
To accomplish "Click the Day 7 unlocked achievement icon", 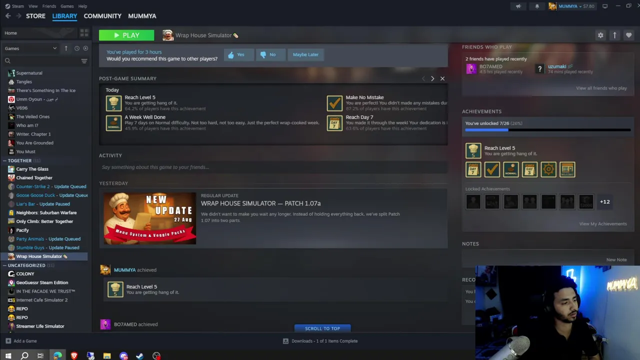I will 473,169.
